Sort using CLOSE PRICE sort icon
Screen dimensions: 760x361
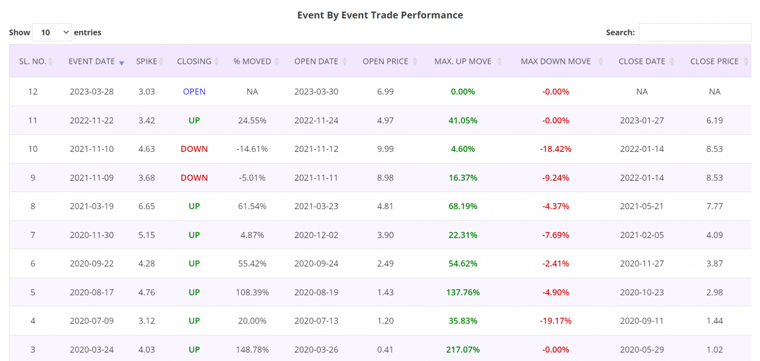[746, 61]
